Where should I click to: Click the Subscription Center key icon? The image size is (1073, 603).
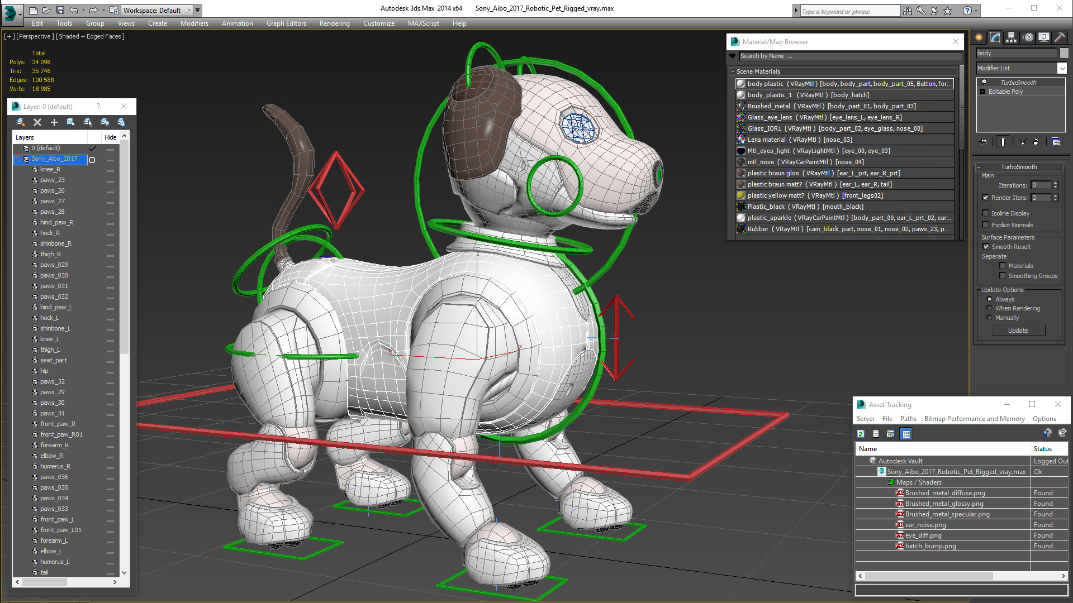[x=920, y=11]
